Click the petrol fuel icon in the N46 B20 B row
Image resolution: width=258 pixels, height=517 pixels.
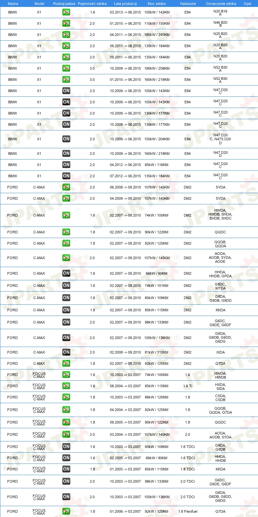point(66,24)
